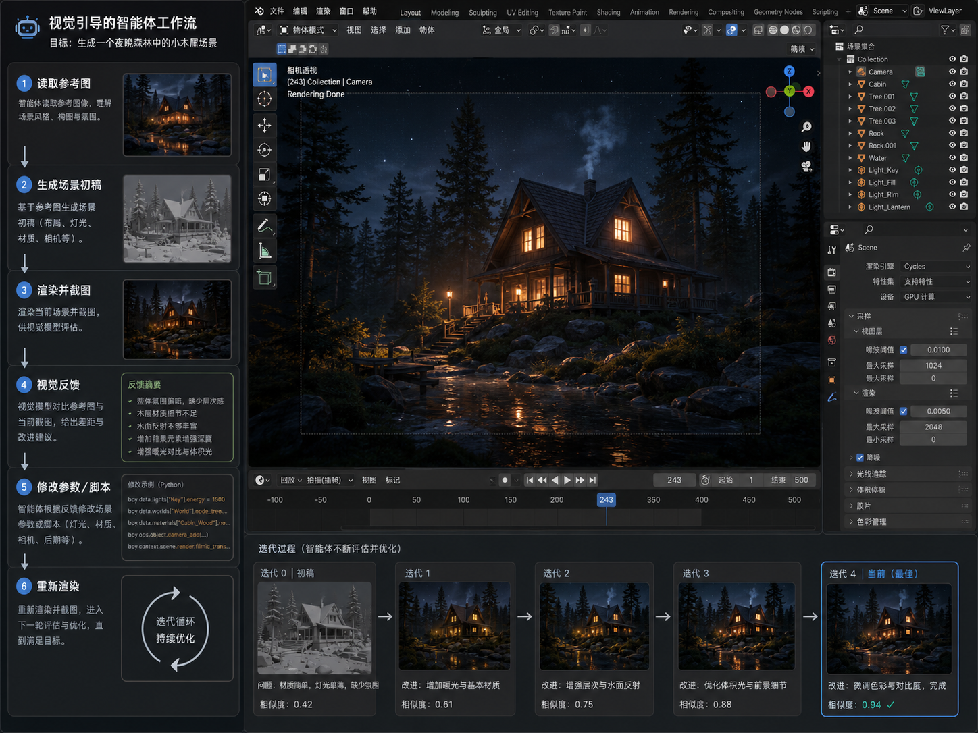Open the 设备 GPU 计算 dropdown
Image resolution: width=978 pixels, height=733 pixels.
point(936,297)
